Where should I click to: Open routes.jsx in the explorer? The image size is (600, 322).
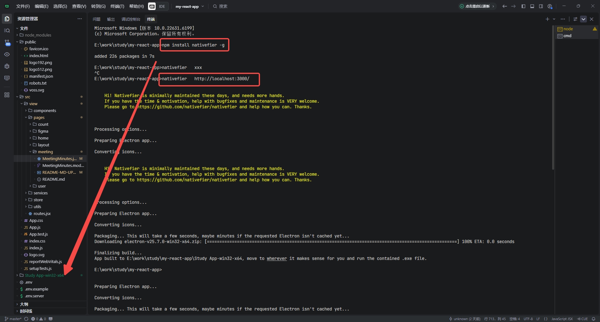tap(50, 213)
